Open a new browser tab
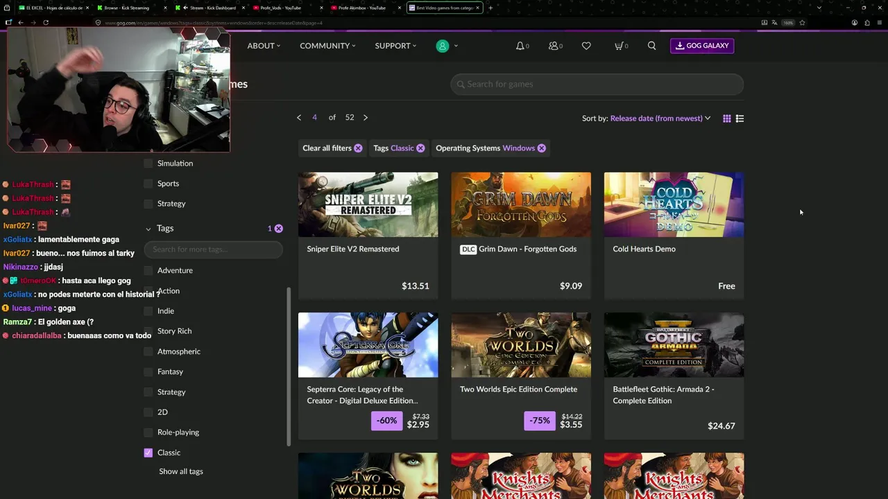888x499 pixels. 490,8
